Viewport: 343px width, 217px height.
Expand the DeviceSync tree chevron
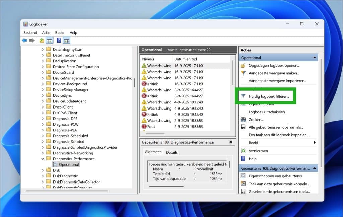pyautogui.click(x=43, y=95)
